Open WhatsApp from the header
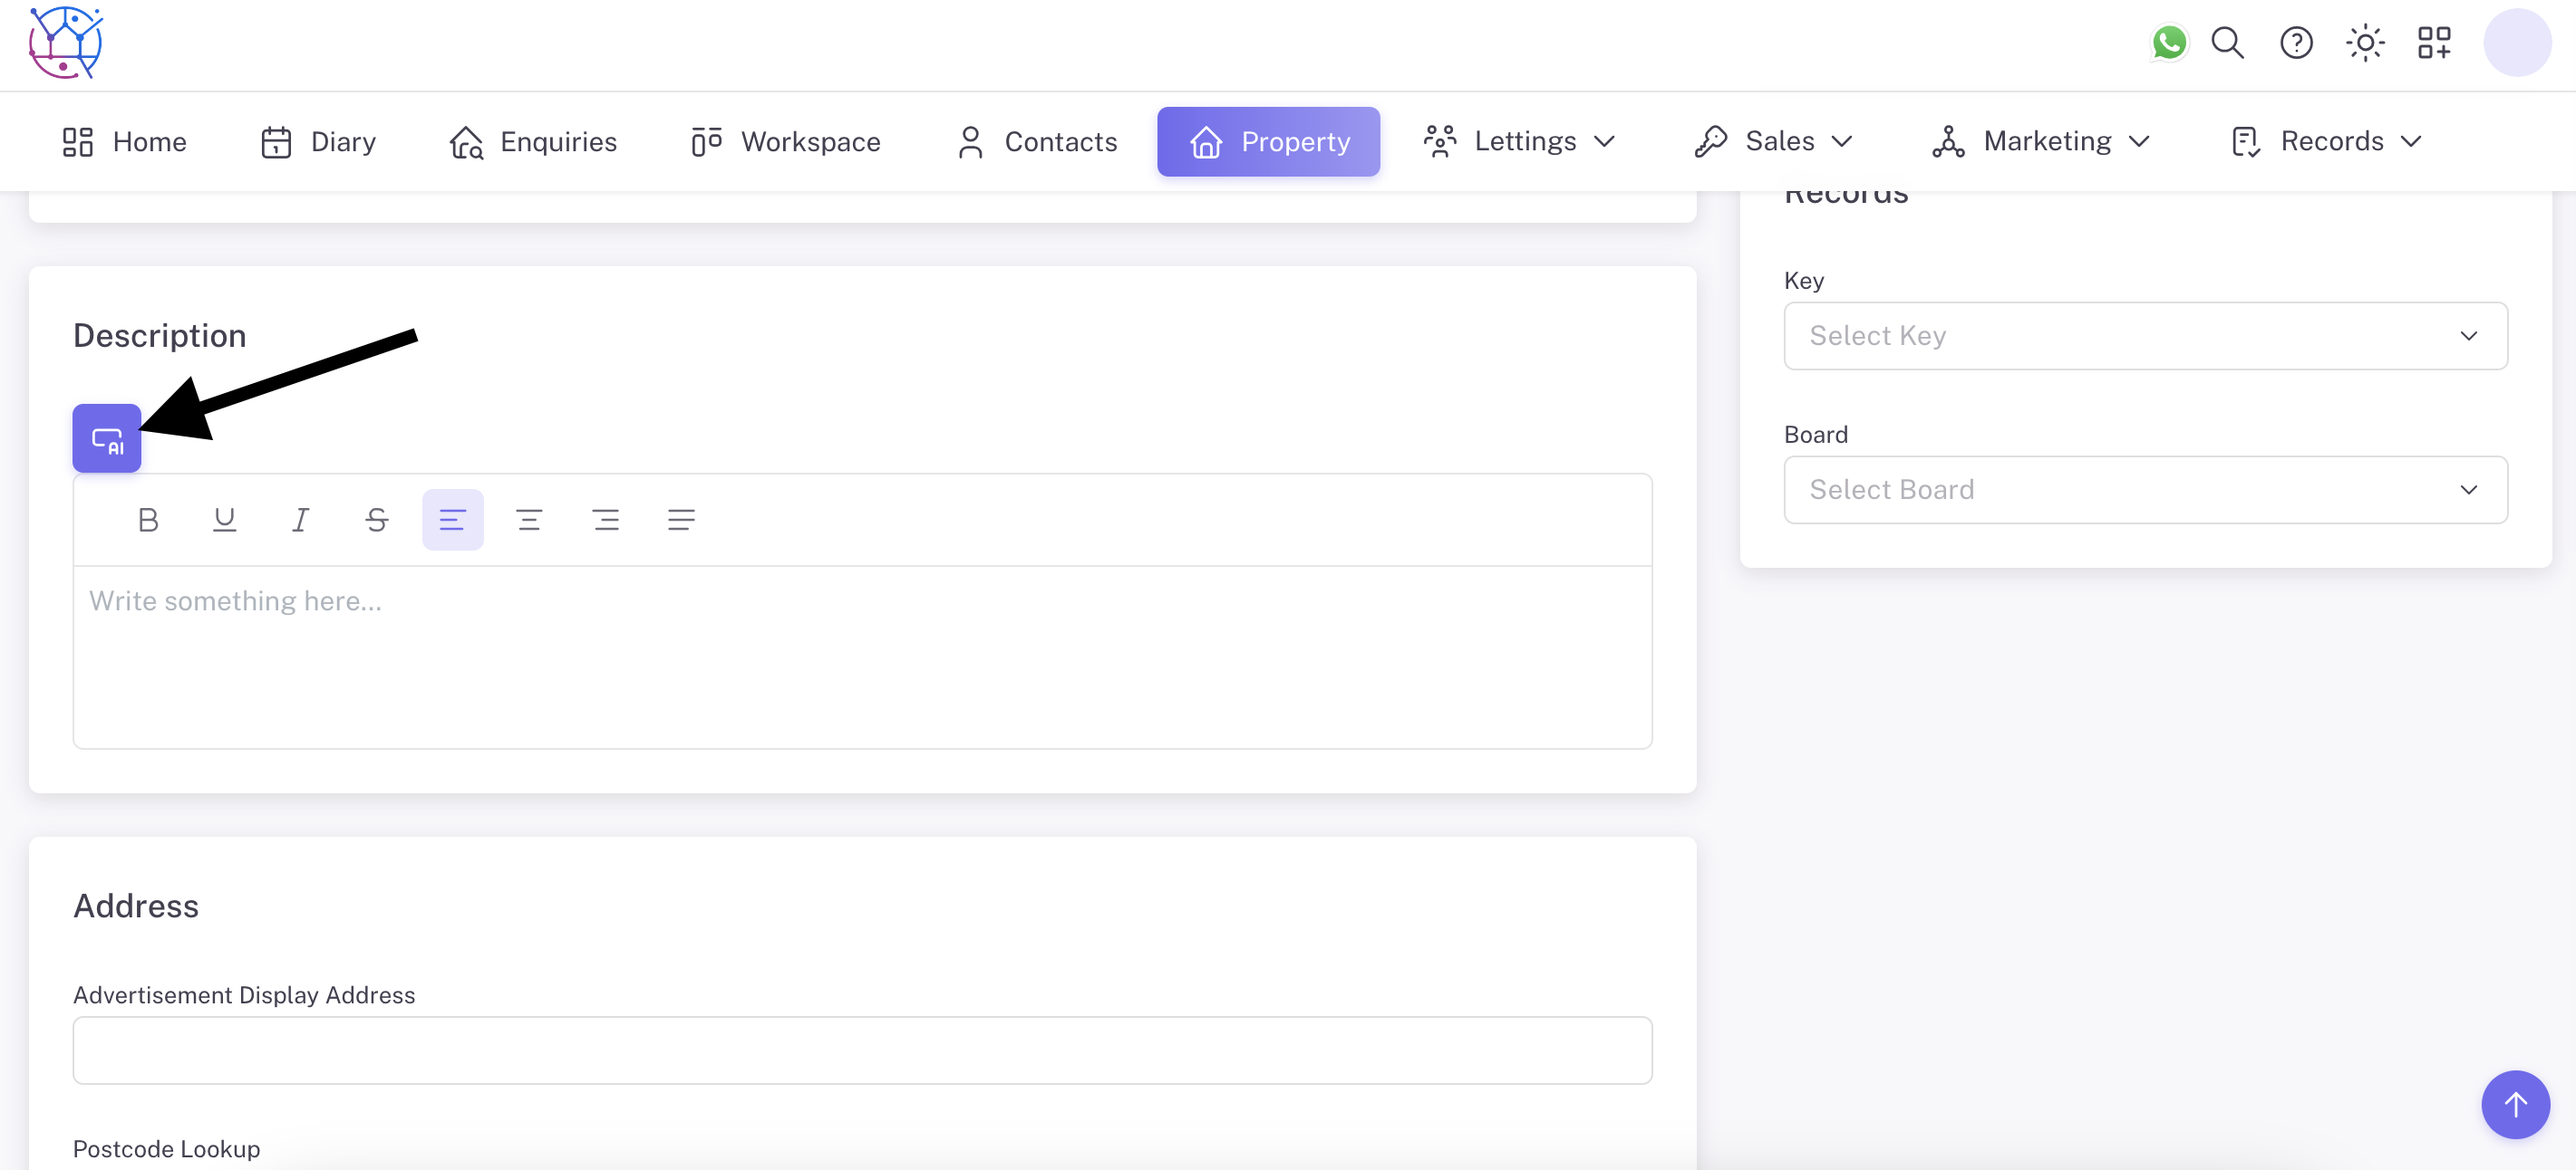The image size is (2576, 1170). click(2168, 43)
